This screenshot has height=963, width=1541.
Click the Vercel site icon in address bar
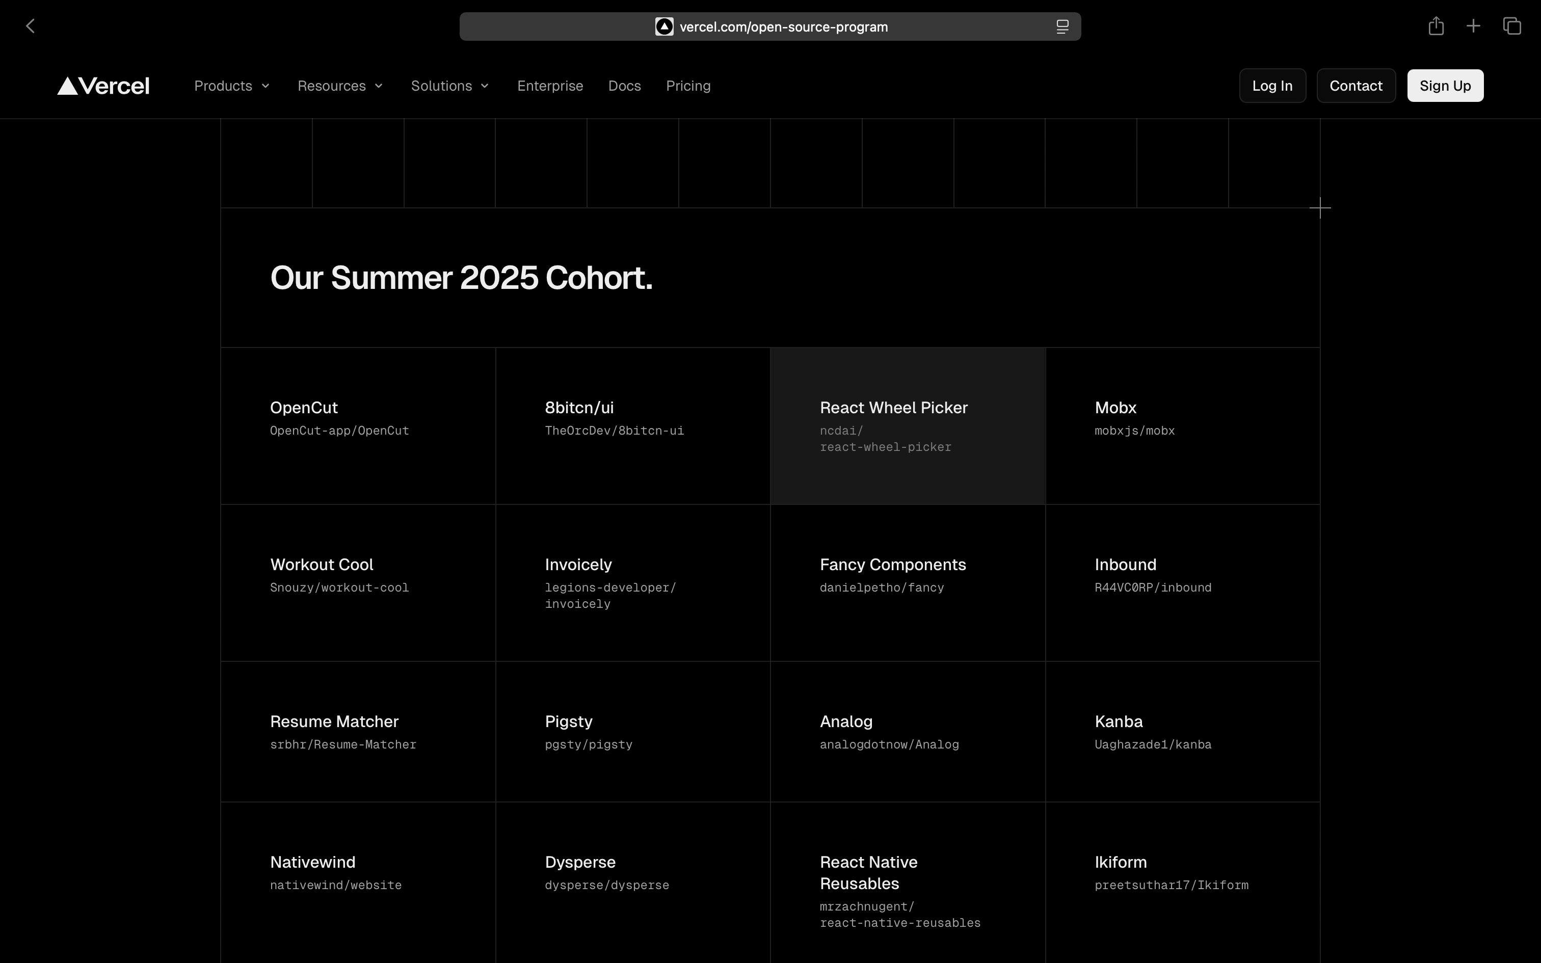tap(664, 26)
